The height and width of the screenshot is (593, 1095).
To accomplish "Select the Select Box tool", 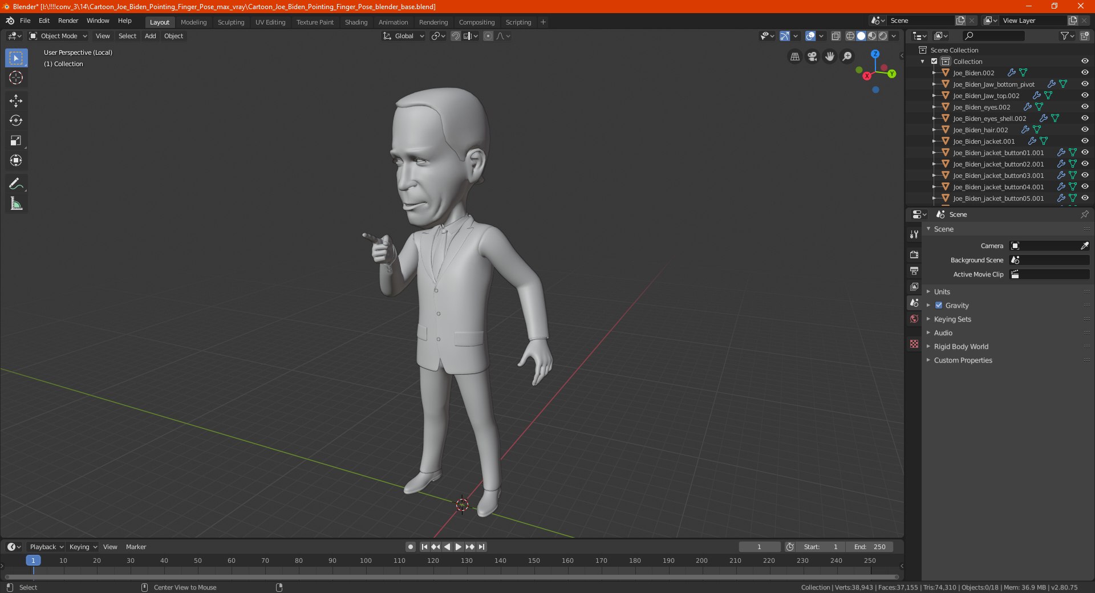I will pos(16,58).
